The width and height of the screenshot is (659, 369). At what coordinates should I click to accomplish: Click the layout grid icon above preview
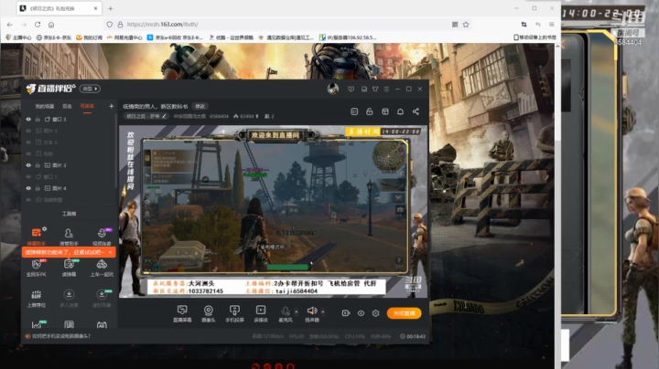(x=385, y=111)
